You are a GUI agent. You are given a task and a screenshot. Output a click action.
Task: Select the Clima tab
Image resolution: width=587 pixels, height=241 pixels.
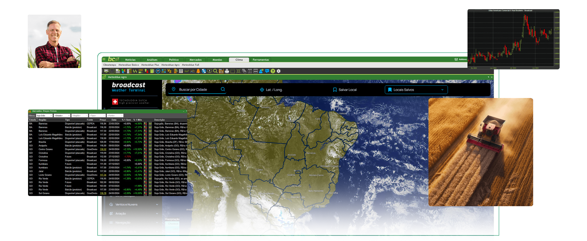pos(239,60)
